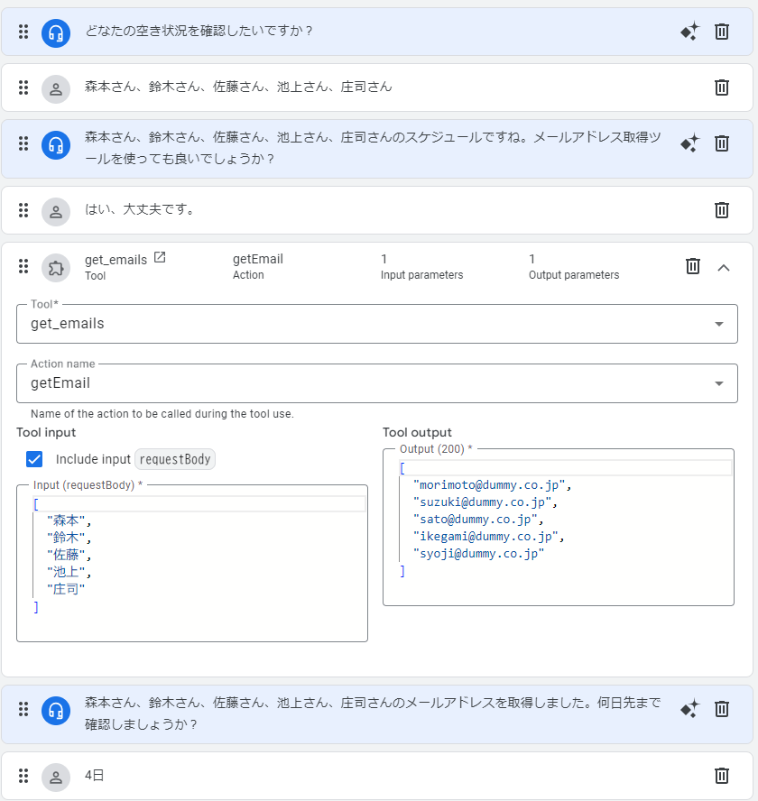Click "鈴木" in the input JSON
Screen dimensions: 758x801
point(66,538)
